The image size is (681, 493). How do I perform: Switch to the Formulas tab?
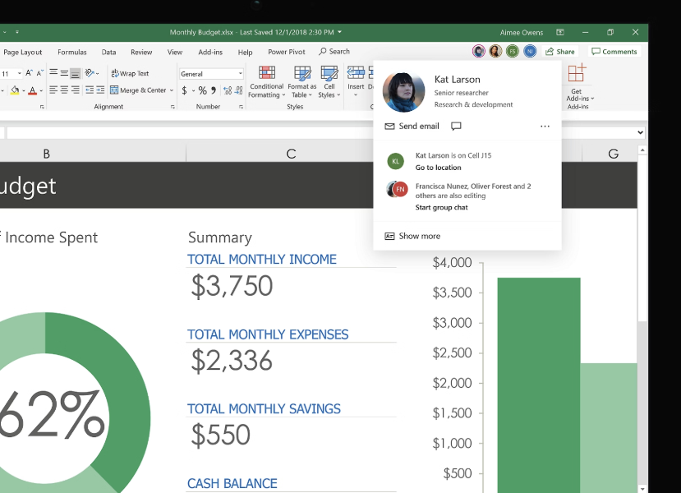72,52
